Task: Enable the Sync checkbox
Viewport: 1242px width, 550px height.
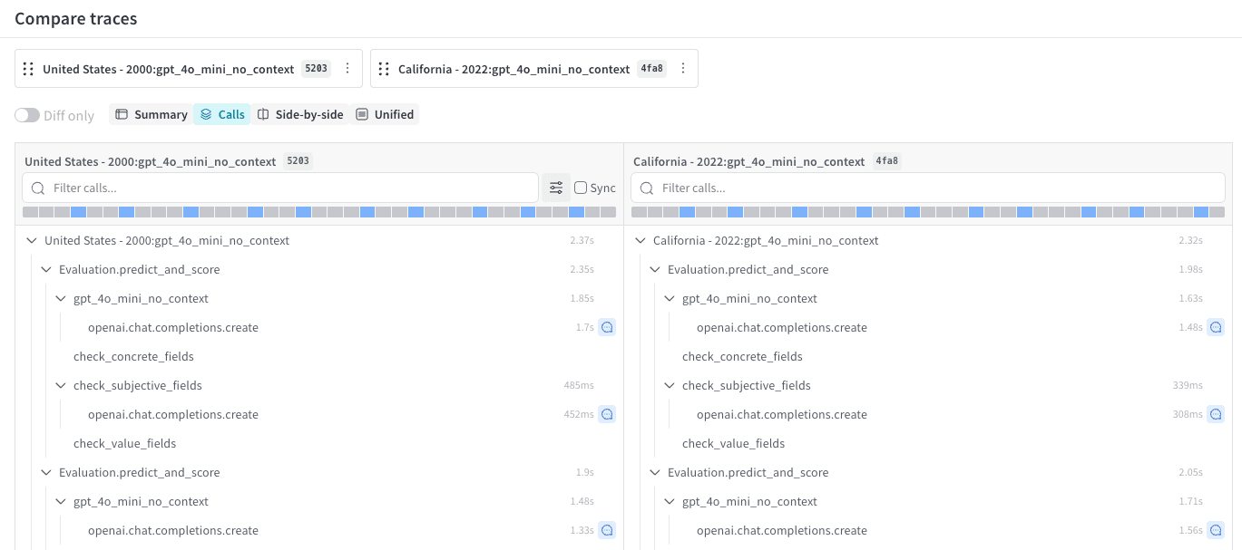Action: [x=581, y=188]
